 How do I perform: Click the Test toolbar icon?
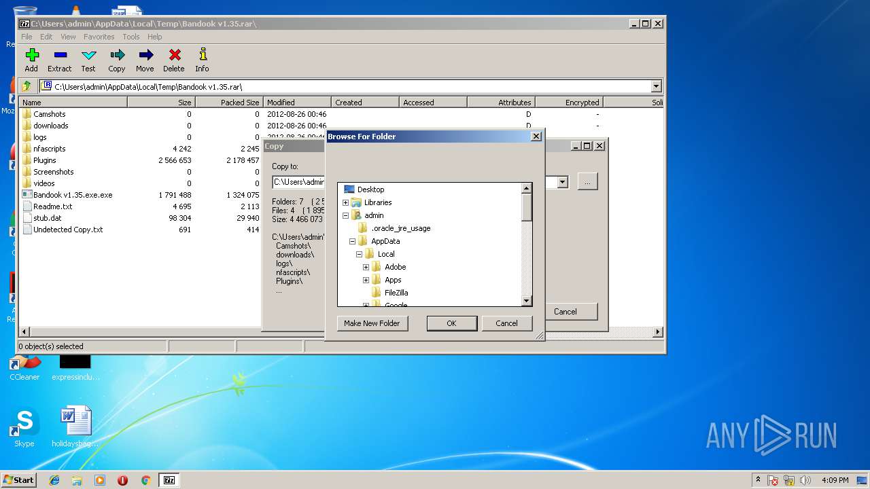click(88, 60)
